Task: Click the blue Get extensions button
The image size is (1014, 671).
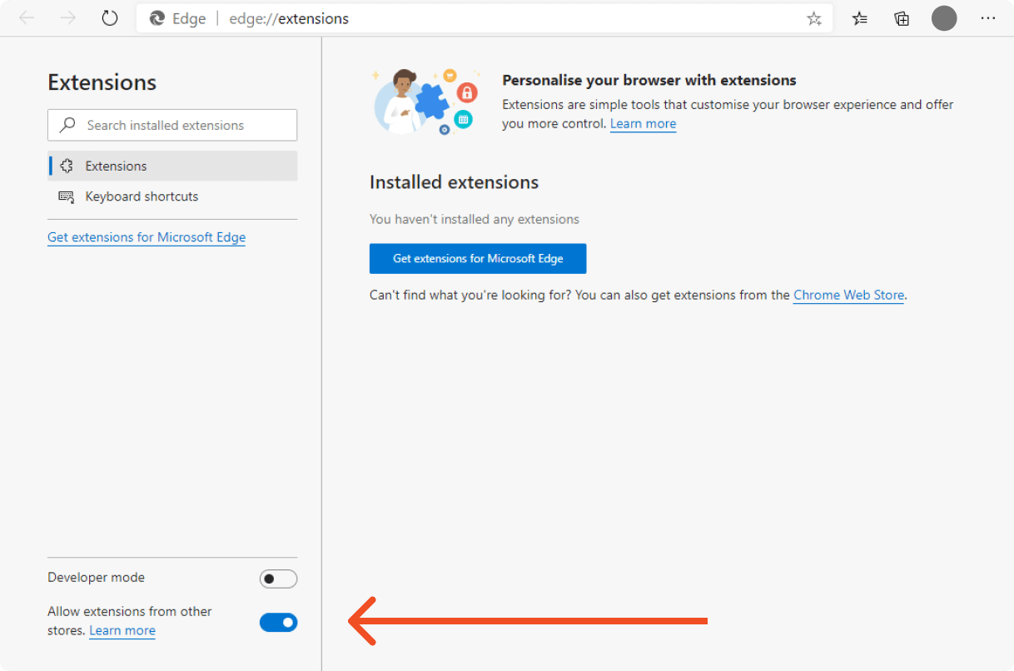Action: click(478, 258)
